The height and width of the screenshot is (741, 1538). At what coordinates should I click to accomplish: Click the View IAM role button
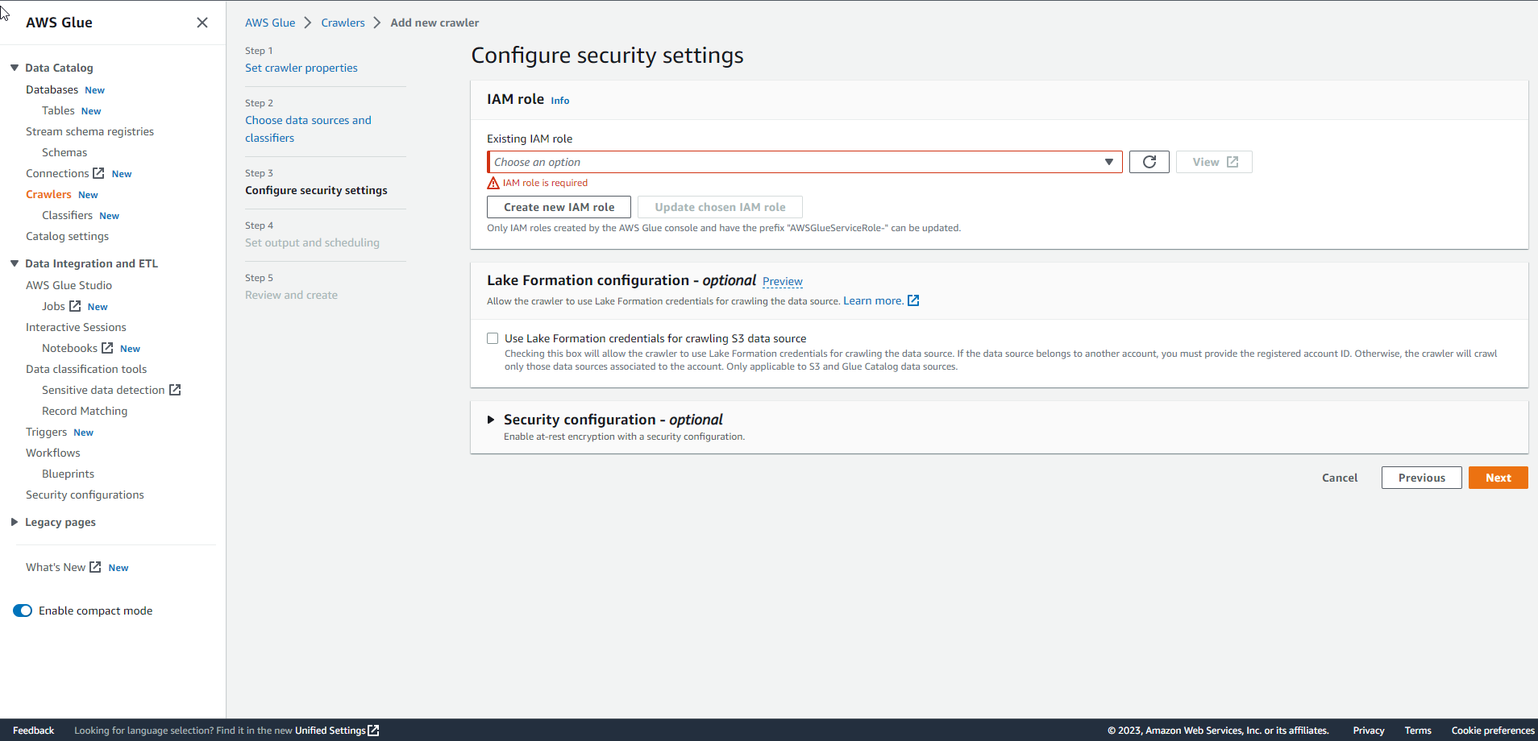click(1214, 162)
